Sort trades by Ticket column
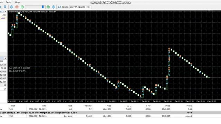Viewport: 221px width, 124px height. pos(12,106)
